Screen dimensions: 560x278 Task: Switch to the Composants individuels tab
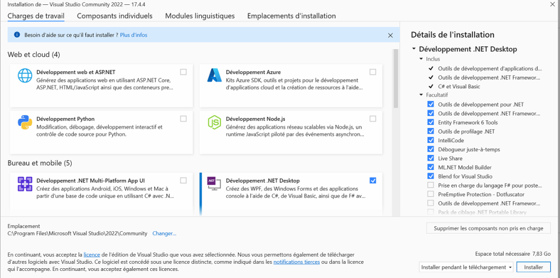pos(115,16)
